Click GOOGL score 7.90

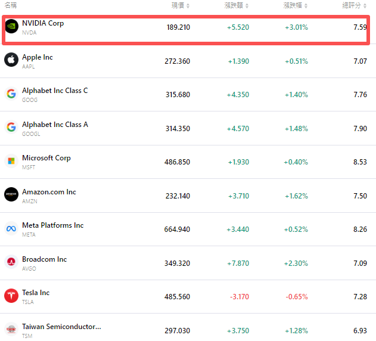pos(360,129)
